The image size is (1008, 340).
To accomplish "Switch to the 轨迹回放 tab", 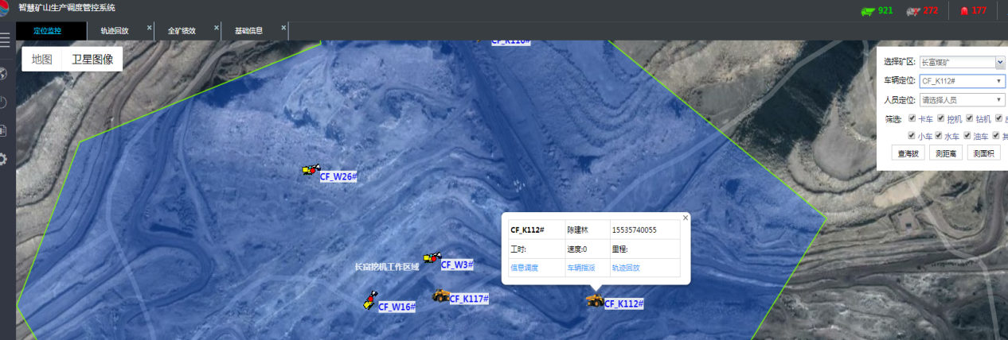I will click(114, 31).
